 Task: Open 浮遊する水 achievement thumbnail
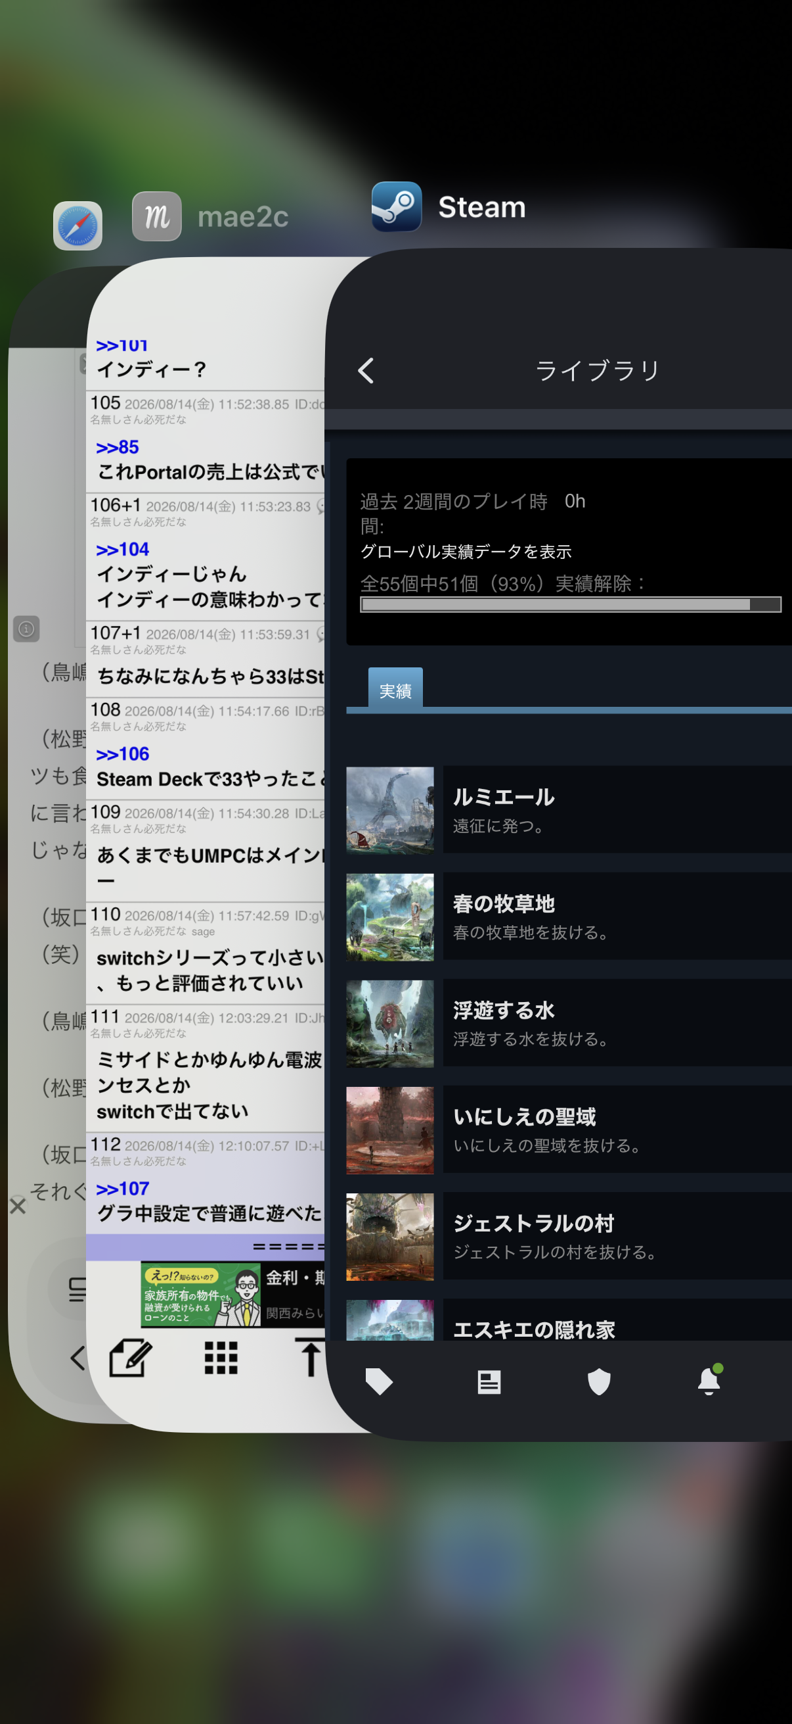coord(390,1023)
